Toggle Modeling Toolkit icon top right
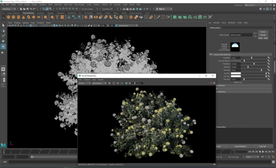276x168 pixels. [261, 9]
